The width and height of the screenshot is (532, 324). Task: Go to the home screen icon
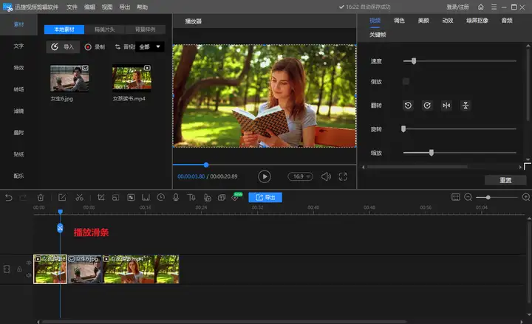pos(481,7)
